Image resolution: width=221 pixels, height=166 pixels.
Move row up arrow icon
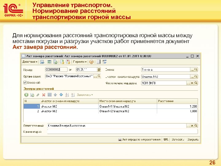coord(55,95)
